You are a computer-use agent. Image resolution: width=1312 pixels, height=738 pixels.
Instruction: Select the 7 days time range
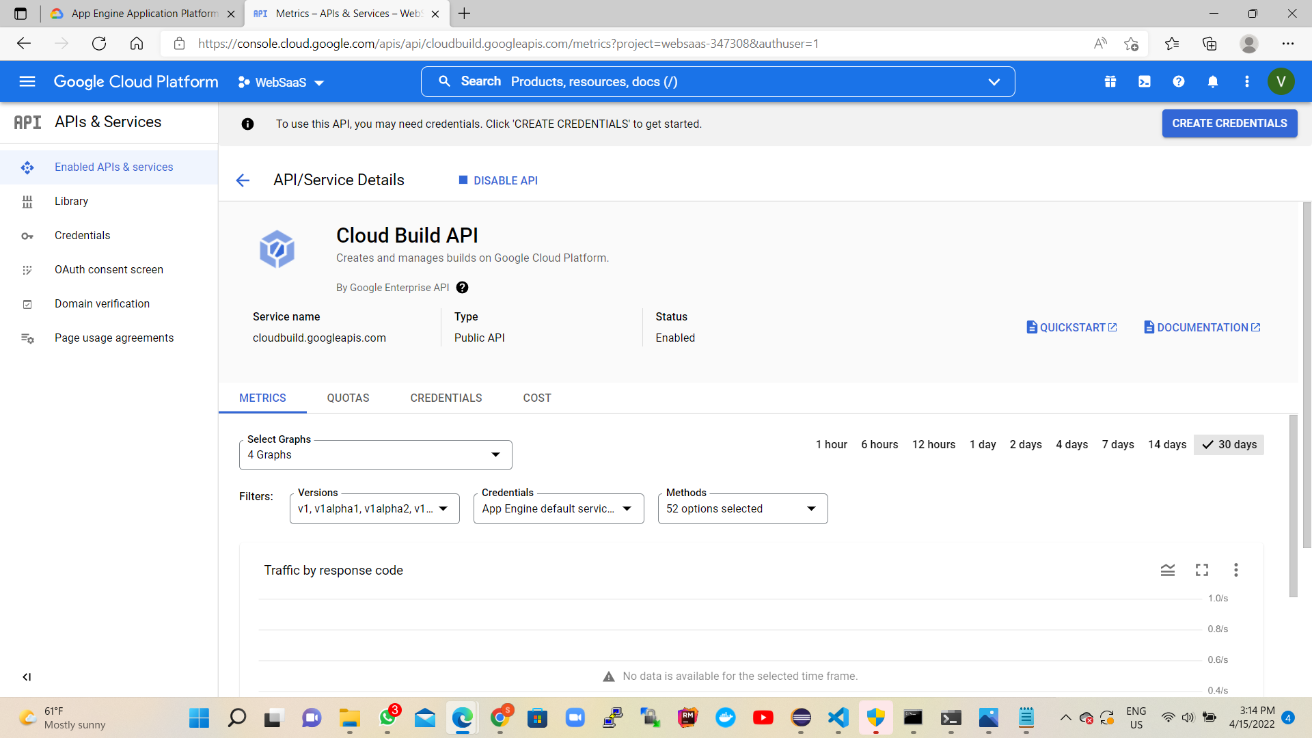point(1118,445)
